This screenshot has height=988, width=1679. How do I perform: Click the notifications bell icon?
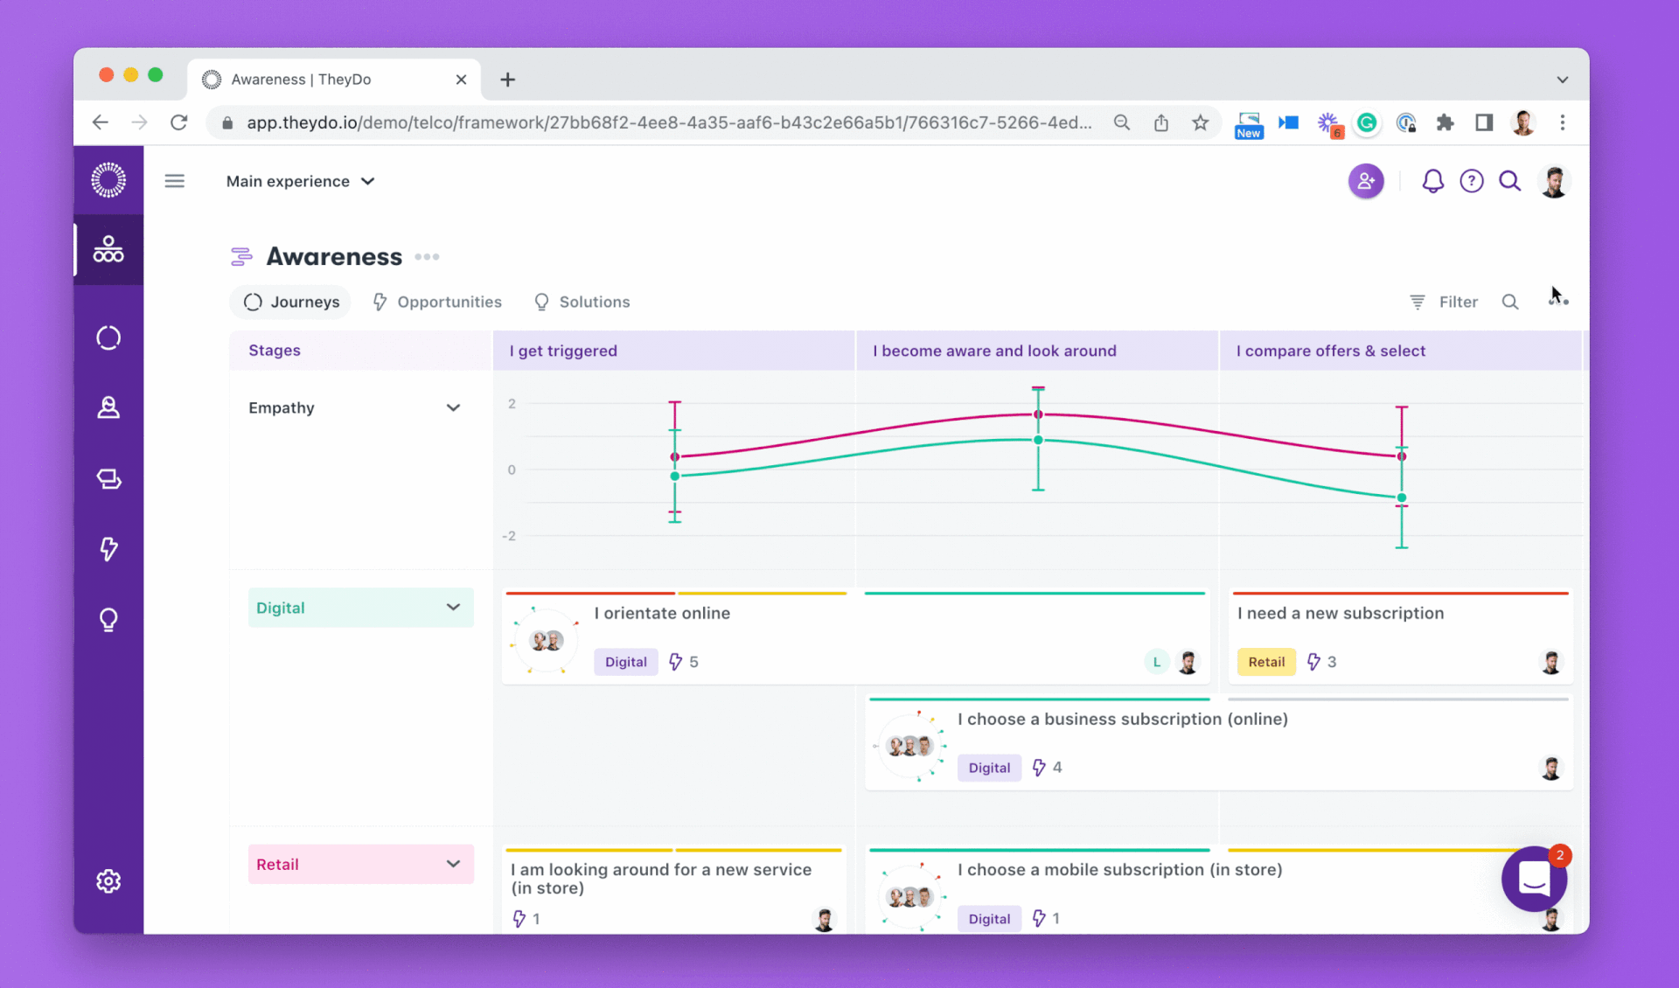[1432, 181]
